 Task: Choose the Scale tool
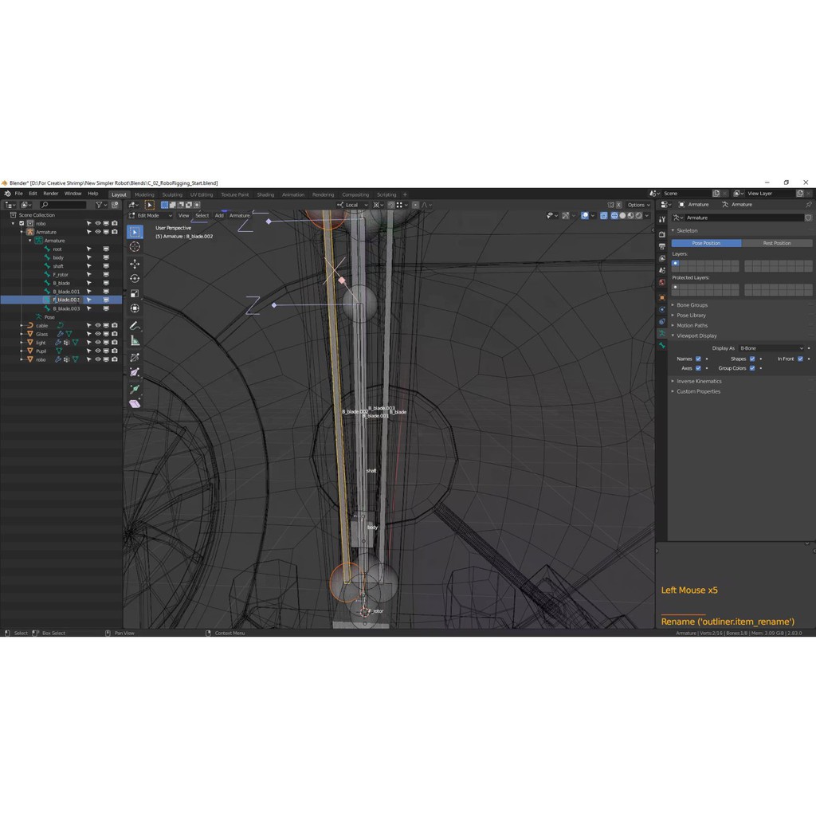click(x=135, y=293)
